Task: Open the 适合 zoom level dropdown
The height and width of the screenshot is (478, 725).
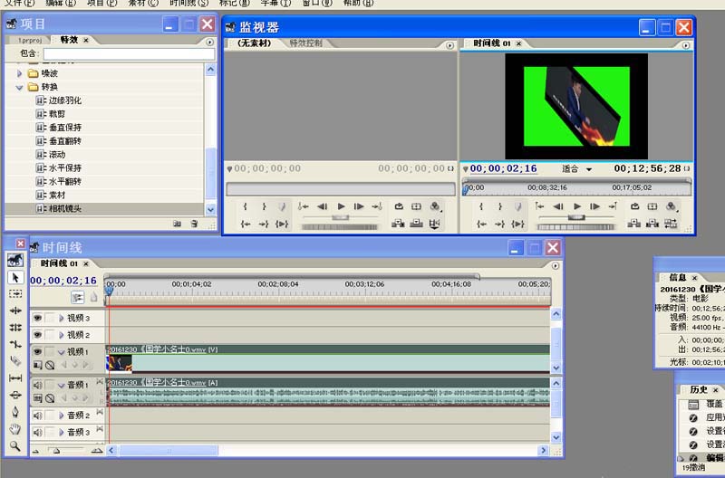Action: point(577,169)
